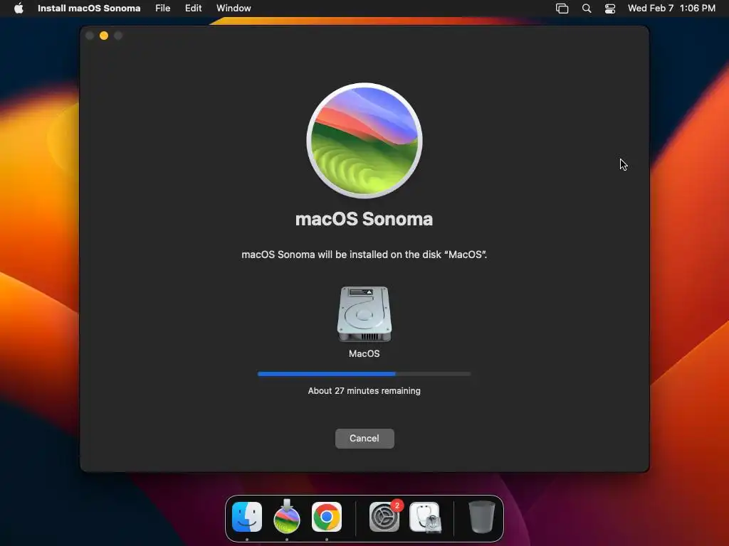Open Finder from the Dock
This screenshot has height=546, width=729.
click(x=247, y=517)
